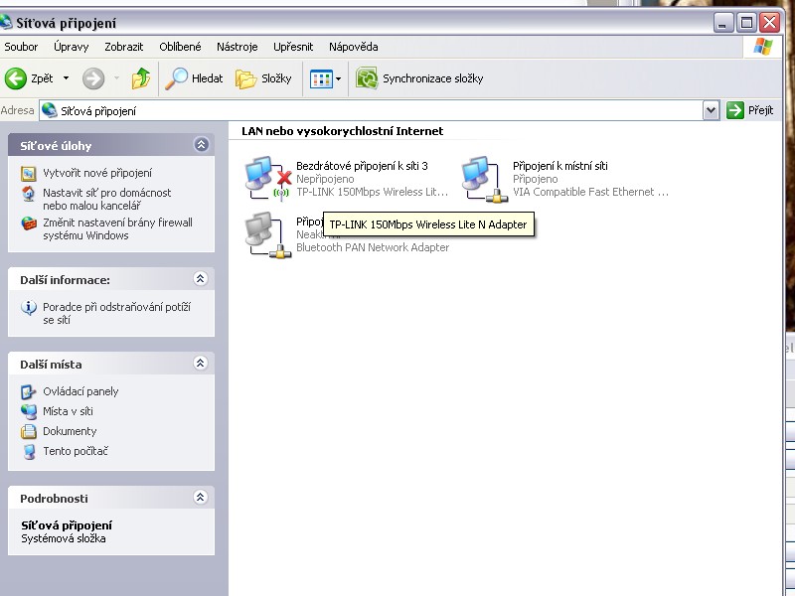Collapse the Podrobnosti panel
Screen dimensions: 795x596
pyautogui.click(x=201, y=498)
